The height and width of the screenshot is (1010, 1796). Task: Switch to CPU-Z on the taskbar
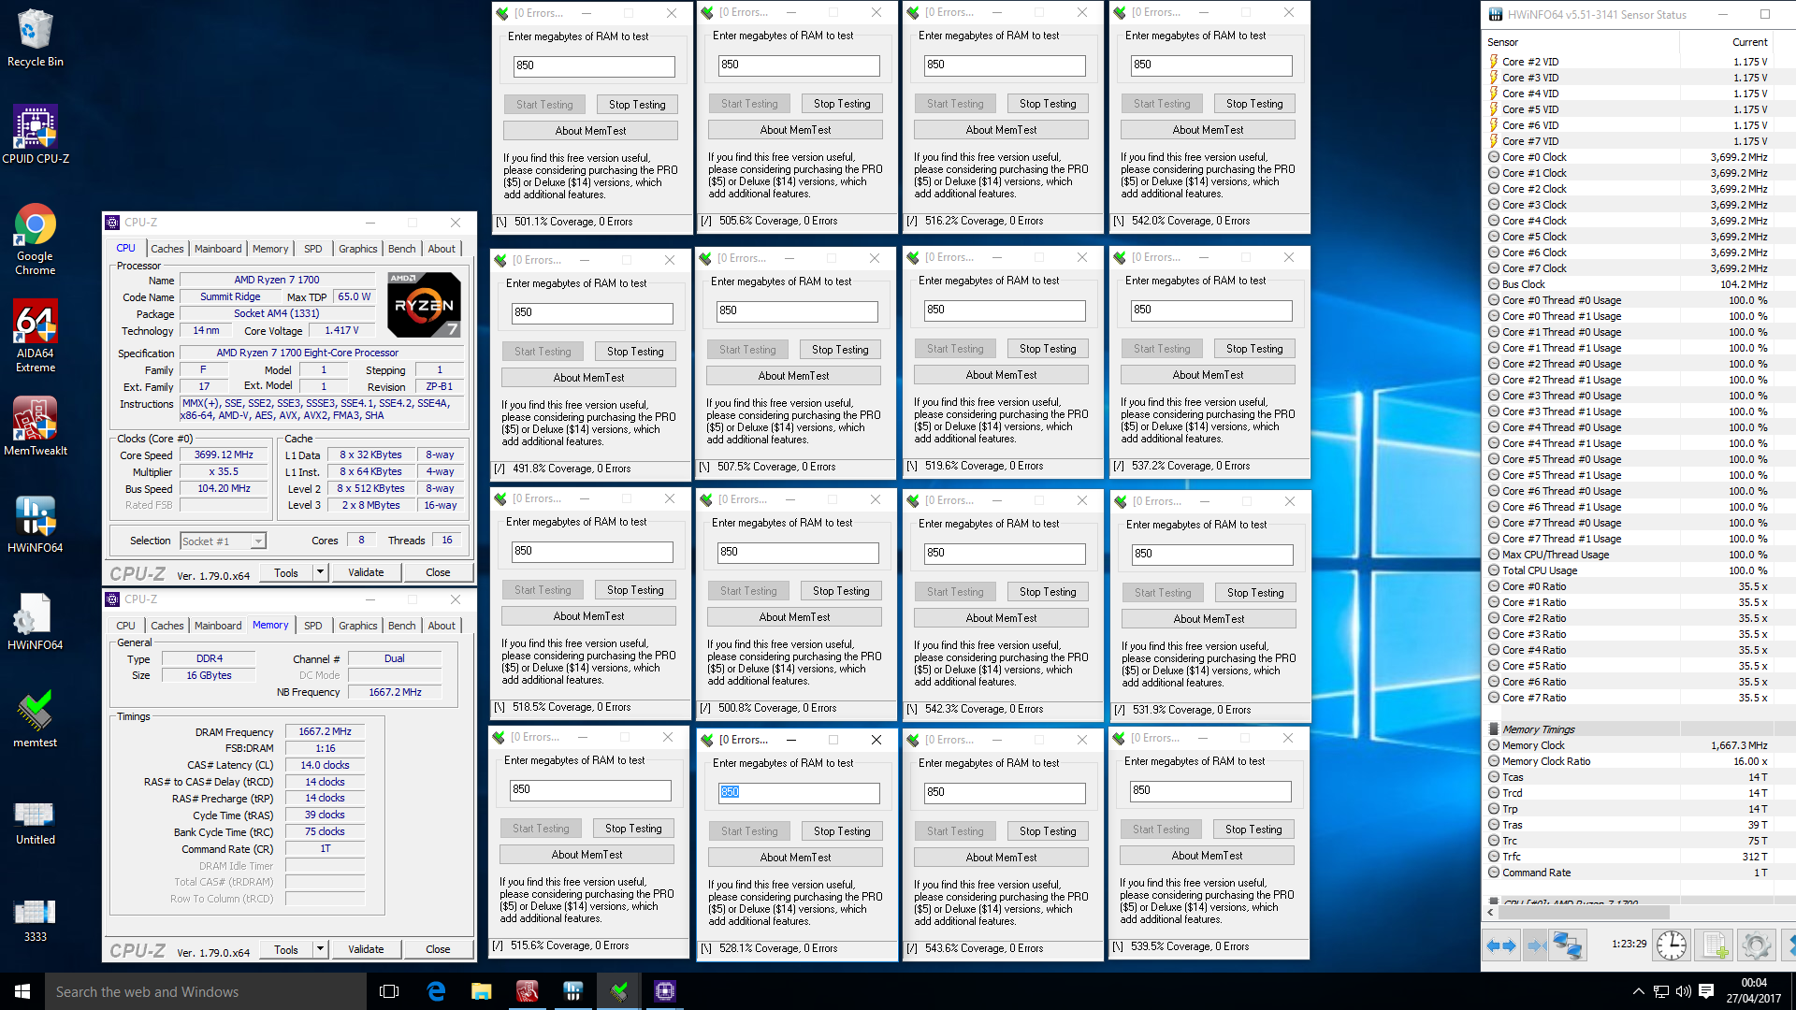665,991
